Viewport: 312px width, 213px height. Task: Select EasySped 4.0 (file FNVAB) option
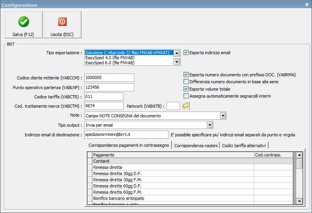point(129,58)
